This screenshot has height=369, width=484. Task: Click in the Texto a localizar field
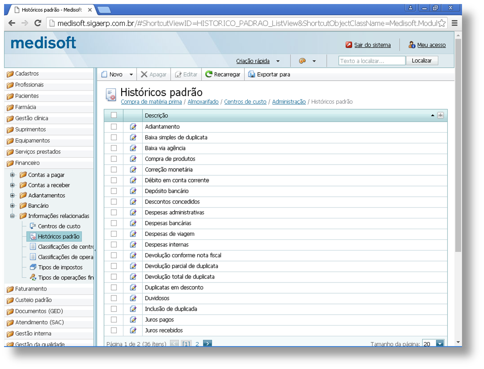372,61
